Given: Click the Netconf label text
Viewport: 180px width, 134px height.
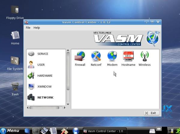Looking at the screenshot, I should [x=96, y=65].
